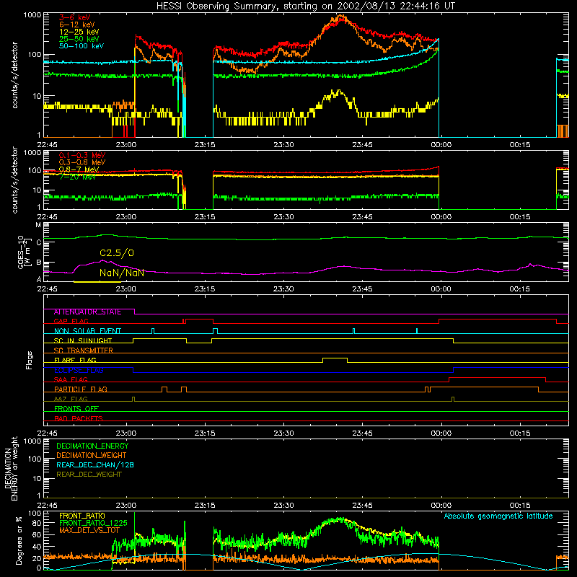Pick the cyan 50-100 keV legend label

[x=82, y=45]
